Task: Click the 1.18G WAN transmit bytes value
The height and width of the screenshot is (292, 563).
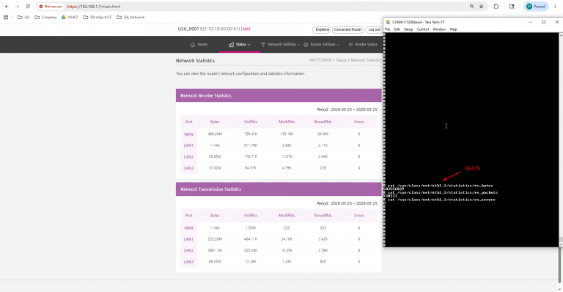Action: click(215, 227)
